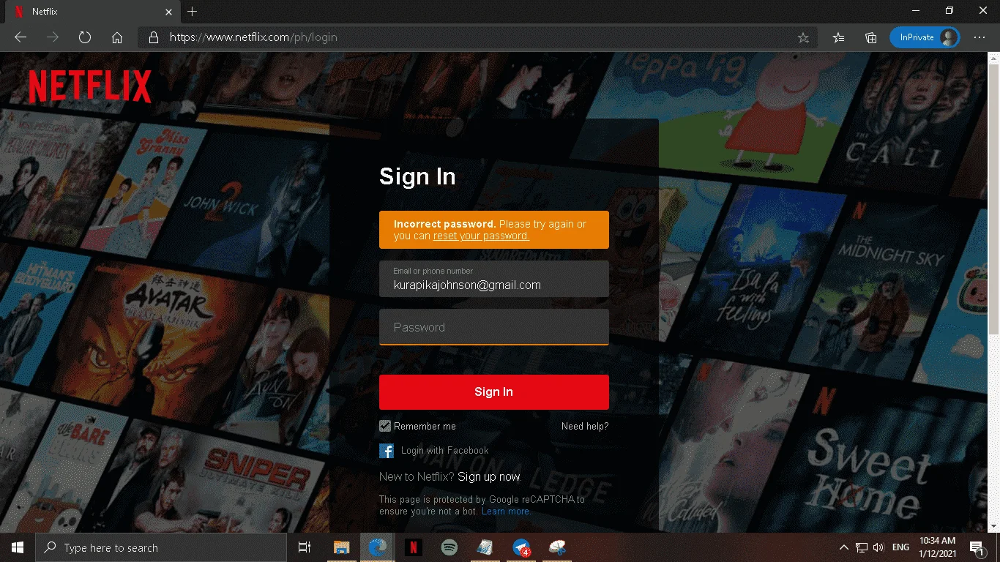This screenshot has width=1000, height=562.
Task: Click the Facebook icon
Action: pos(387,451)
